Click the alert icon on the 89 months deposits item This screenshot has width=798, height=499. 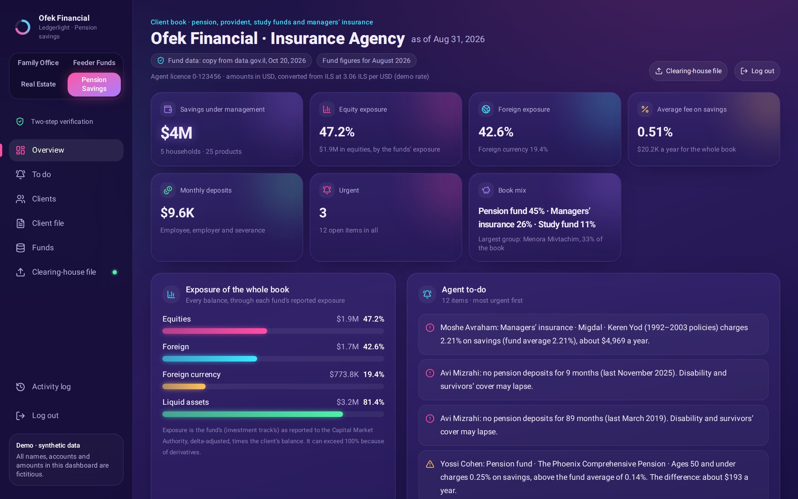tap(430, 418)
